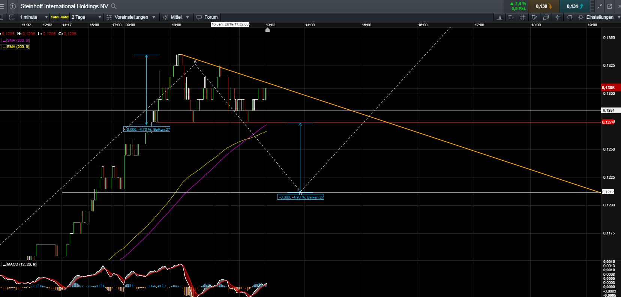Open the hamburger main menu
This screenshot has width=621, height=297.
pyautogui.click(x=2, y=6)
